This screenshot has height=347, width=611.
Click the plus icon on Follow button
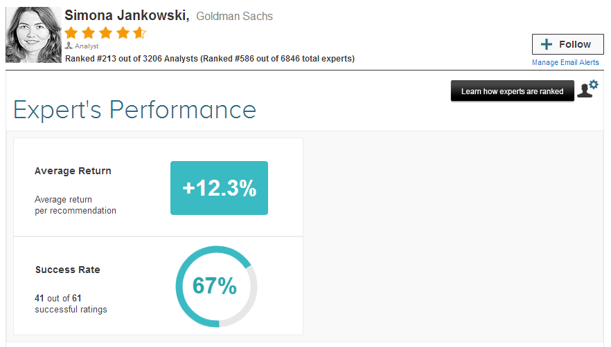pyautogui.click(x=547, y=44)
